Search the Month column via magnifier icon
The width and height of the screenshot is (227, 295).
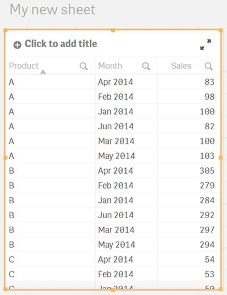tap(146, 66)
